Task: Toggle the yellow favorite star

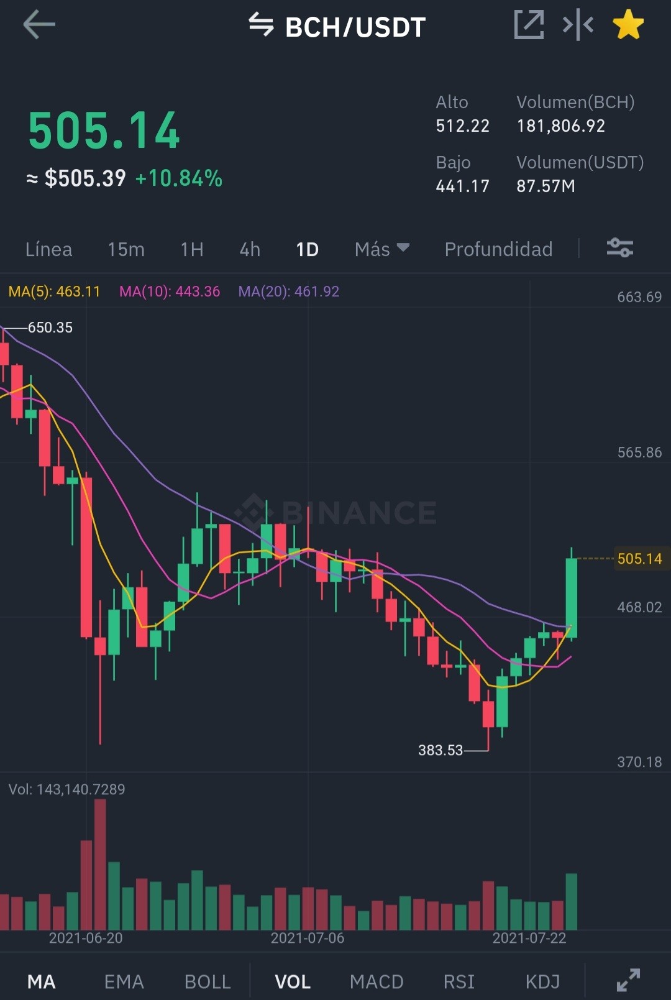Action: pos(628,25)
